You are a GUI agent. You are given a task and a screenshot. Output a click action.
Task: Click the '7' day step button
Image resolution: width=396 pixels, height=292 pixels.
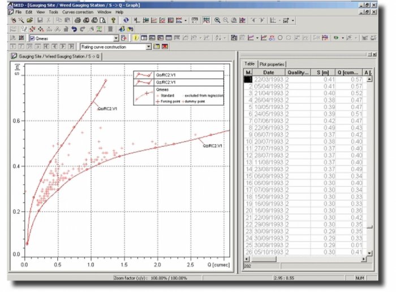21,46
